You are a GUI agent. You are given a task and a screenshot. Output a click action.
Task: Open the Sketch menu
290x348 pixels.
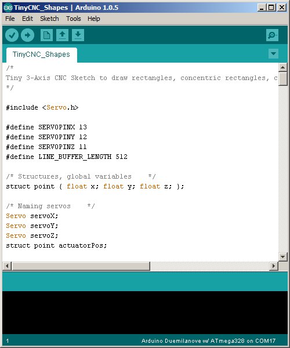click(x=49, y=19)
